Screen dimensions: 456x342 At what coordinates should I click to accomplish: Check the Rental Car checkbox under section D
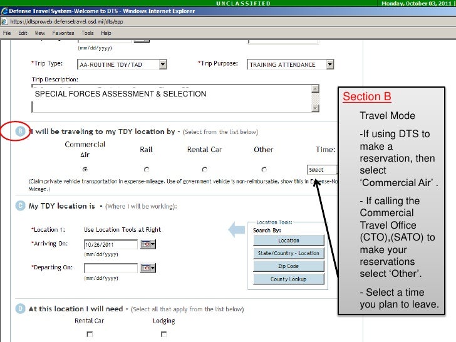90,334
